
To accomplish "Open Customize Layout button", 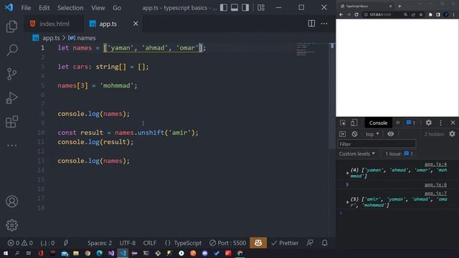I will coord(261,8).
